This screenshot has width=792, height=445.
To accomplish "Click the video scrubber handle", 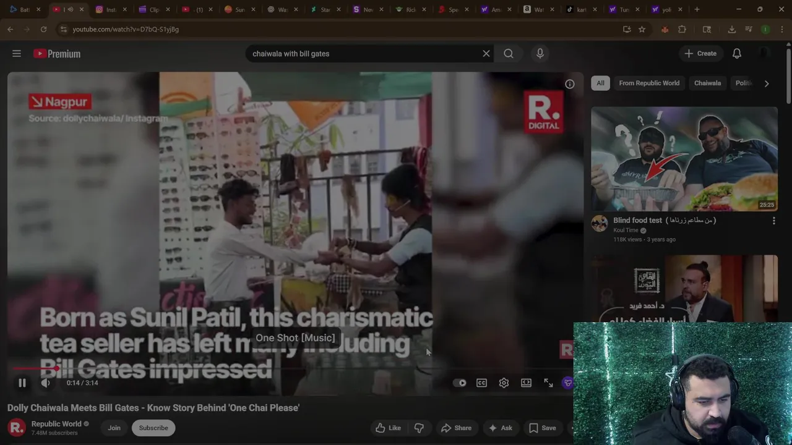I will (56, 369).
